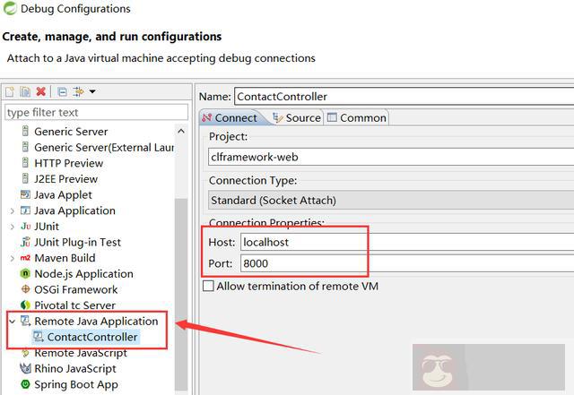Enable Allow termination of remote VM
Viewport: 574px width, 395px height.
(x=209, y=286)
